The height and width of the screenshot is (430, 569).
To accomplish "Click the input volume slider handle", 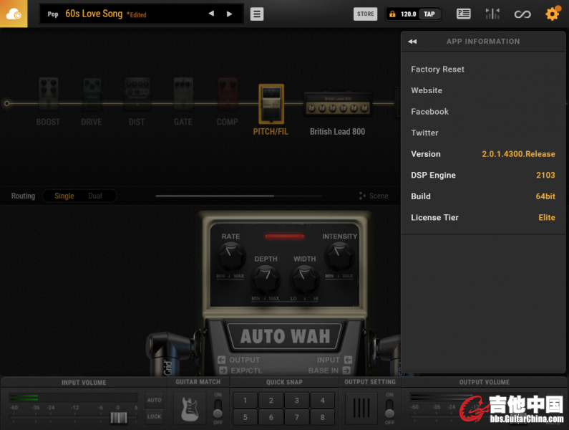I will tap(119, 417).
